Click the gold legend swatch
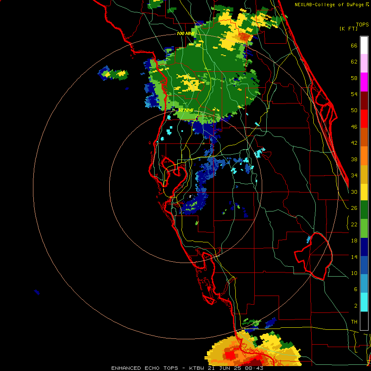This screenshot has height=371, width=371. [364, 174]
